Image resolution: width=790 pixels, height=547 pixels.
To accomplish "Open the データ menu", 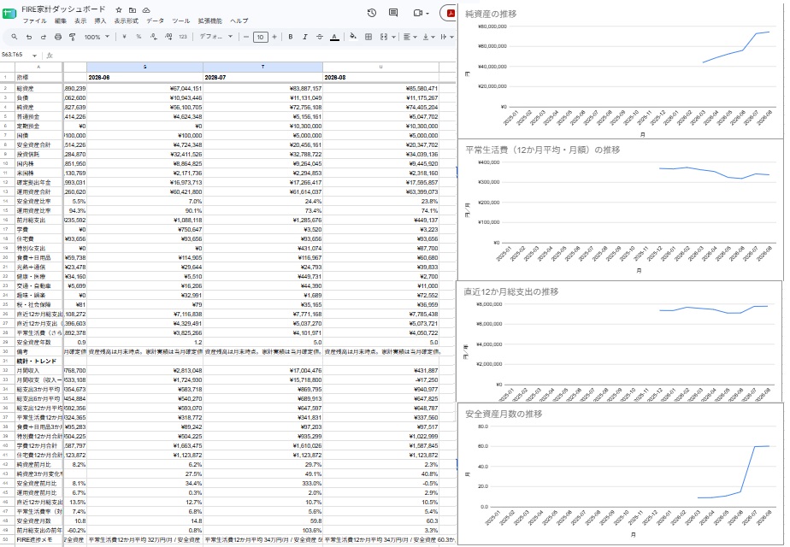I will tap(156, 21).
